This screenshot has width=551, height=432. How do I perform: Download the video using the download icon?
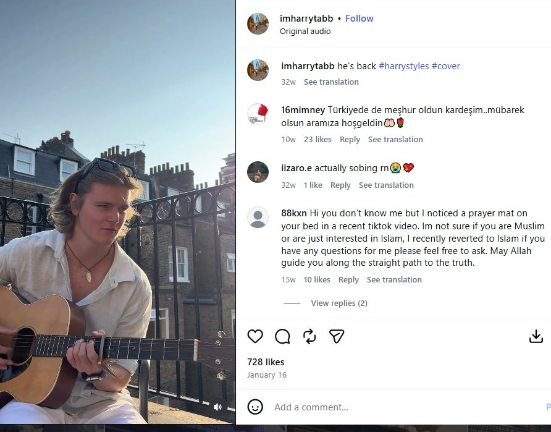pyautogui.click(x=536, y=336)
